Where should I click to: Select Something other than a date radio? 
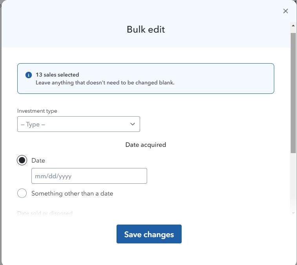22,193
